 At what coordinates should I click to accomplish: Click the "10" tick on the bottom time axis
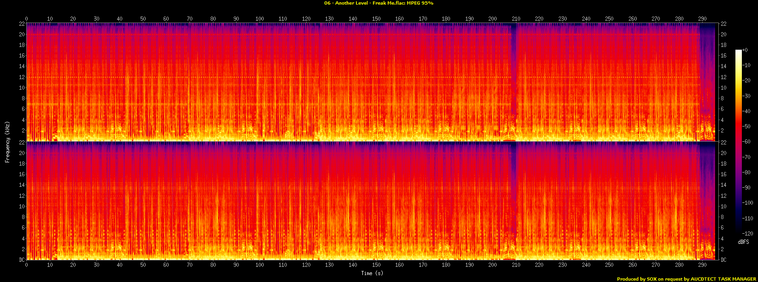(x=50, y=265)
